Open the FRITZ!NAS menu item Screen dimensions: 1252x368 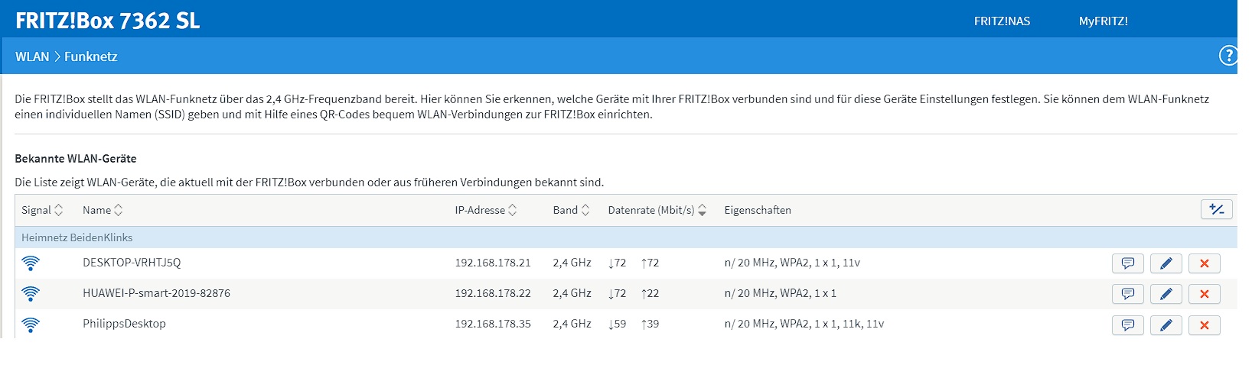pos(1002,21)
